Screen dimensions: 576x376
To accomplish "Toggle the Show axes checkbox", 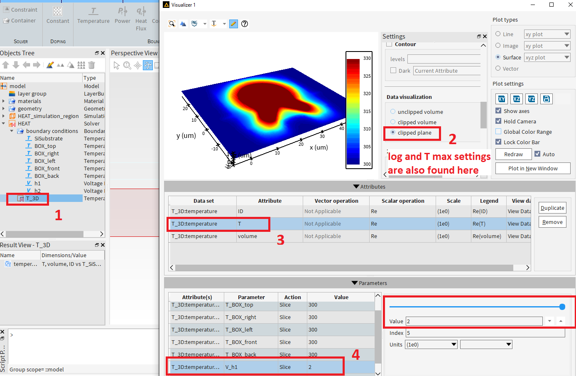I will coord(498,111).
